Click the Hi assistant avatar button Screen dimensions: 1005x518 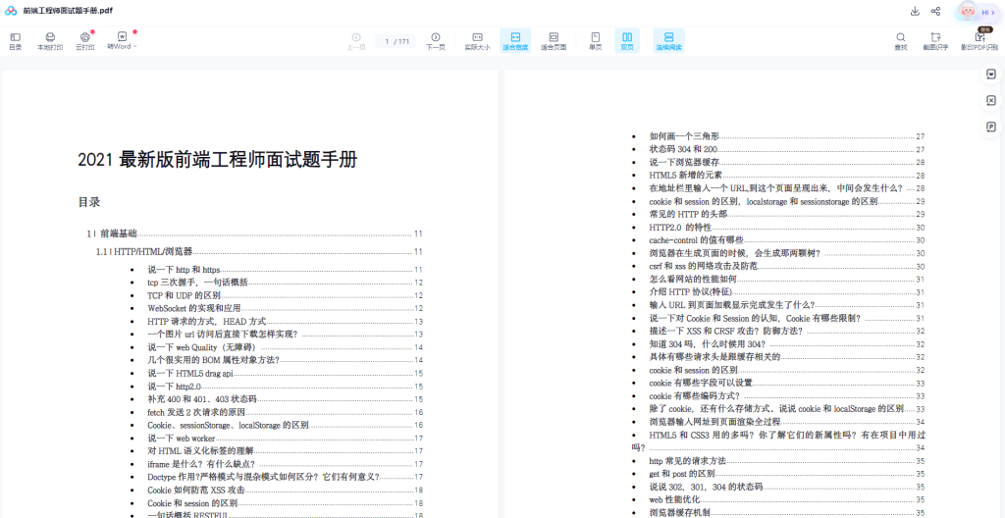(x=978, y=12)
